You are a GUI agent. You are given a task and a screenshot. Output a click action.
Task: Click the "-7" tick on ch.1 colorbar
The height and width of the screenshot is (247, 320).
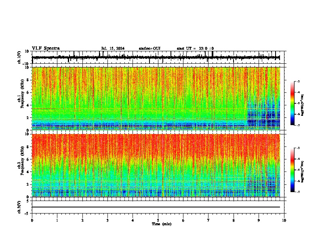coord(298,125)
